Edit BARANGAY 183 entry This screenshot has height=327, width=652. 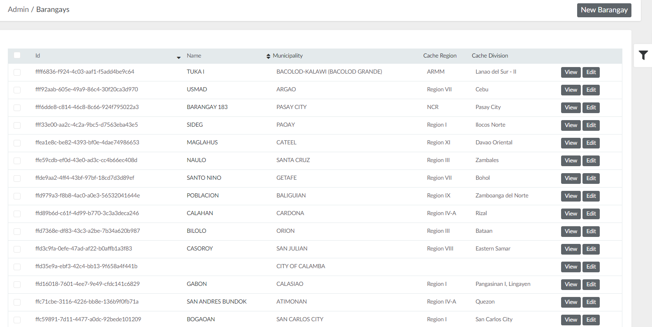click(591, 108)
